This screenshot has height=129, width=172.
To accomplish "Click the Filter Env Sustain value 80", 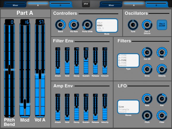I will pos(86,49).
